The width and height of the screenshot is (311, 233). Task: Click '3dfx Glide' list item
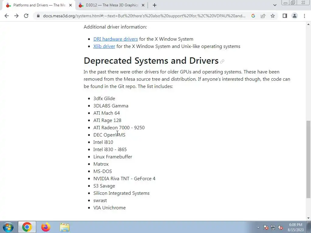[104, 99]
